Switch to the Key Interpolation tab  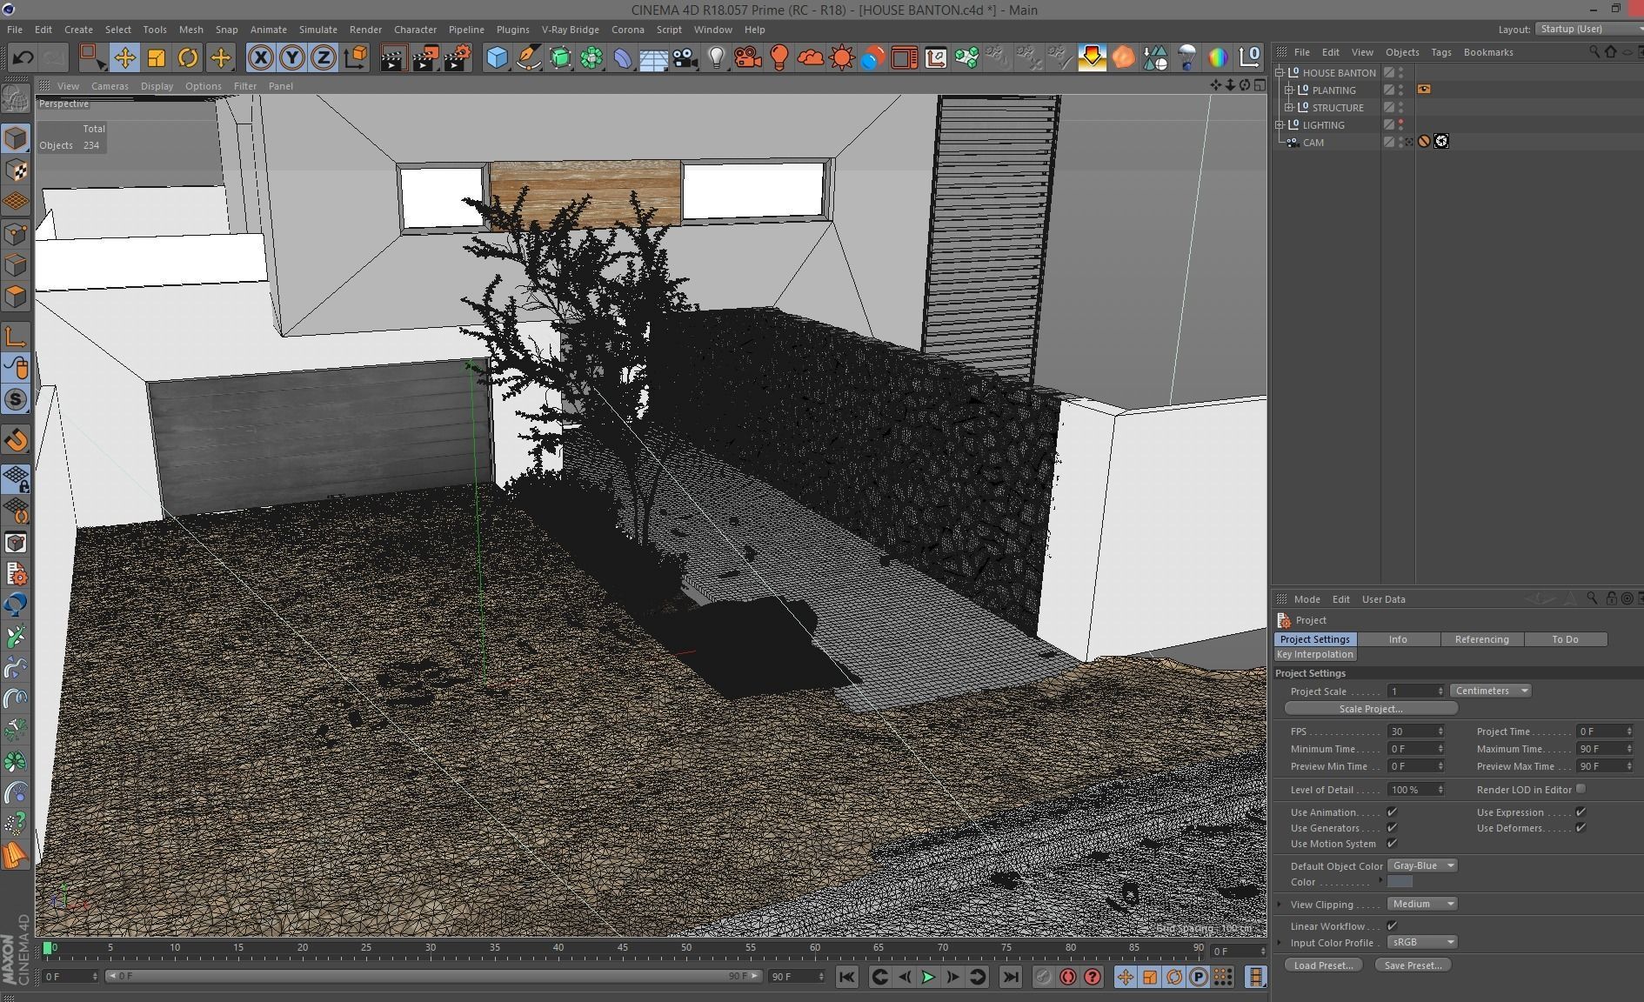(1315, 654)
